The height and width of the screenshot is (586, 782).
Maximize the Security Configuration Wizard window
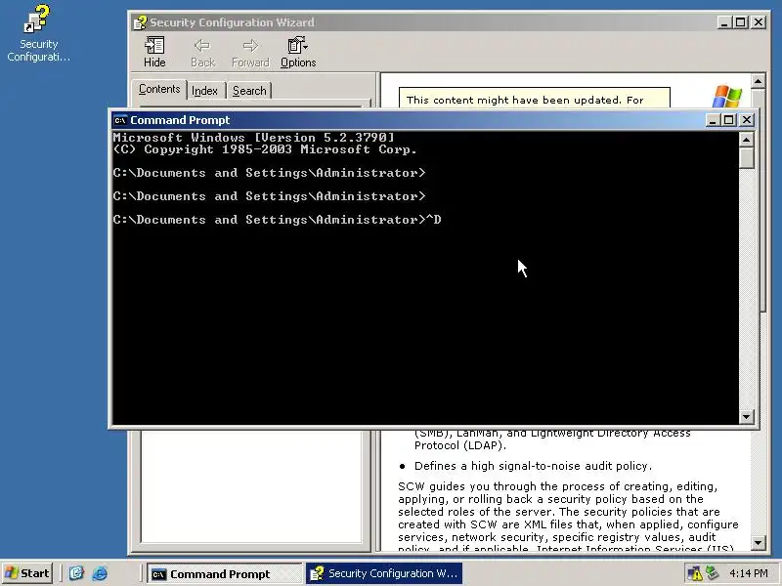point(741,22)
